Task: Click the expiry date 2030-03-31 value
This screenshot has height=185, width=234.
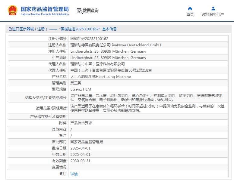Action: coord(80,161)
